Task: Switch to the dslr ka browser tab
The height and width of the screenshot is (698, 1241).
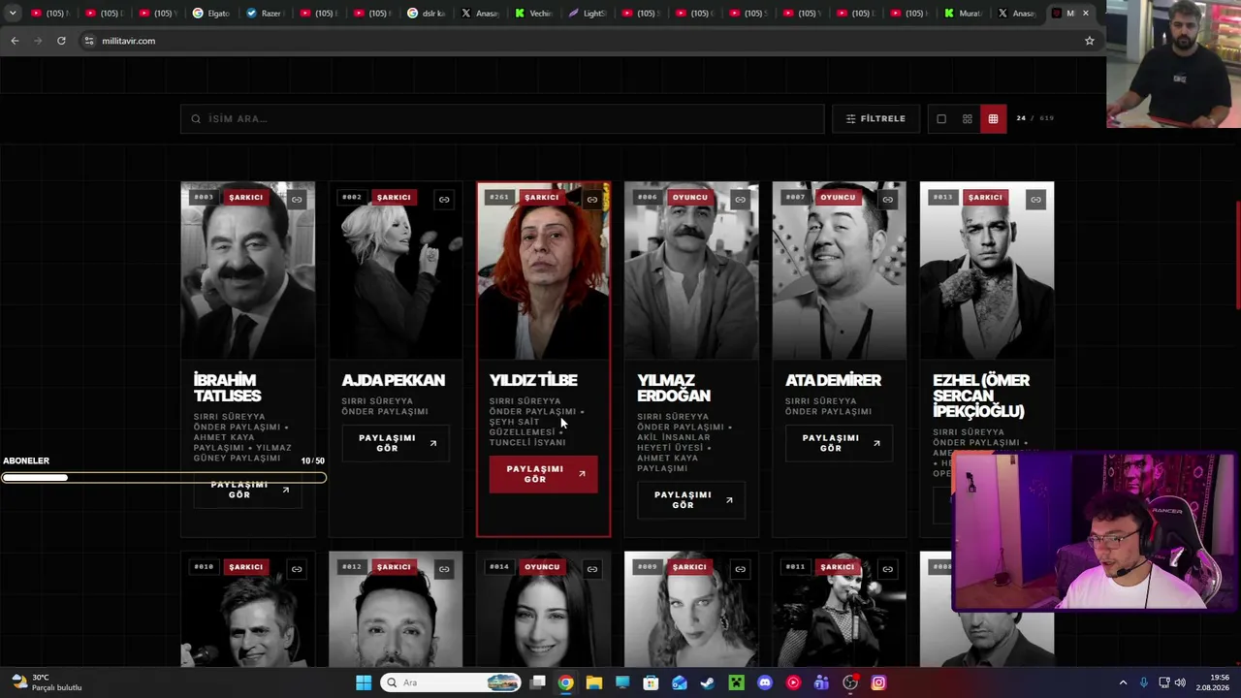Action: (x=427, y=14)
